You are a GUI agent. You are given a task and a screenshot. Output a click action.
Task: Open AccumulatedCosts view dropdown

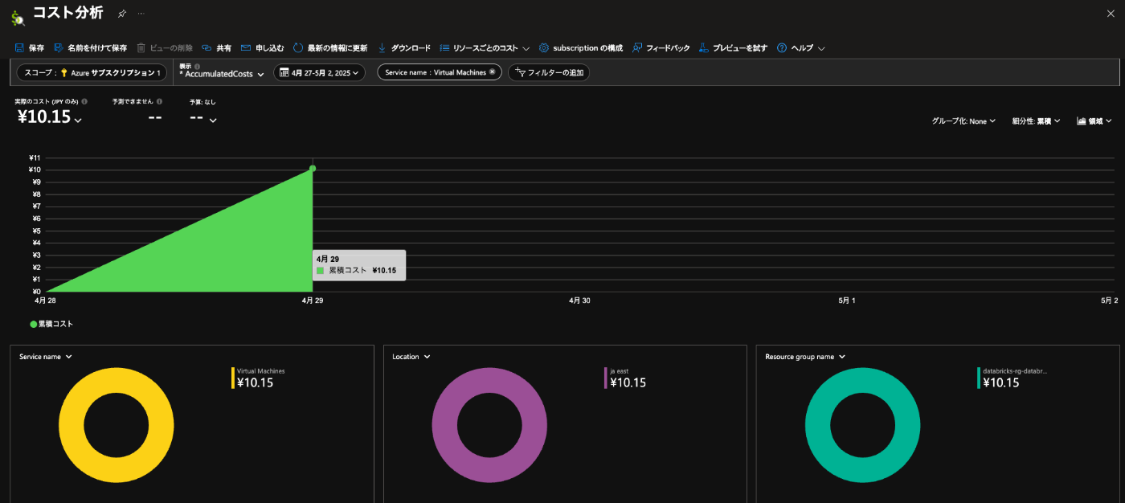[x=222, y=74]
